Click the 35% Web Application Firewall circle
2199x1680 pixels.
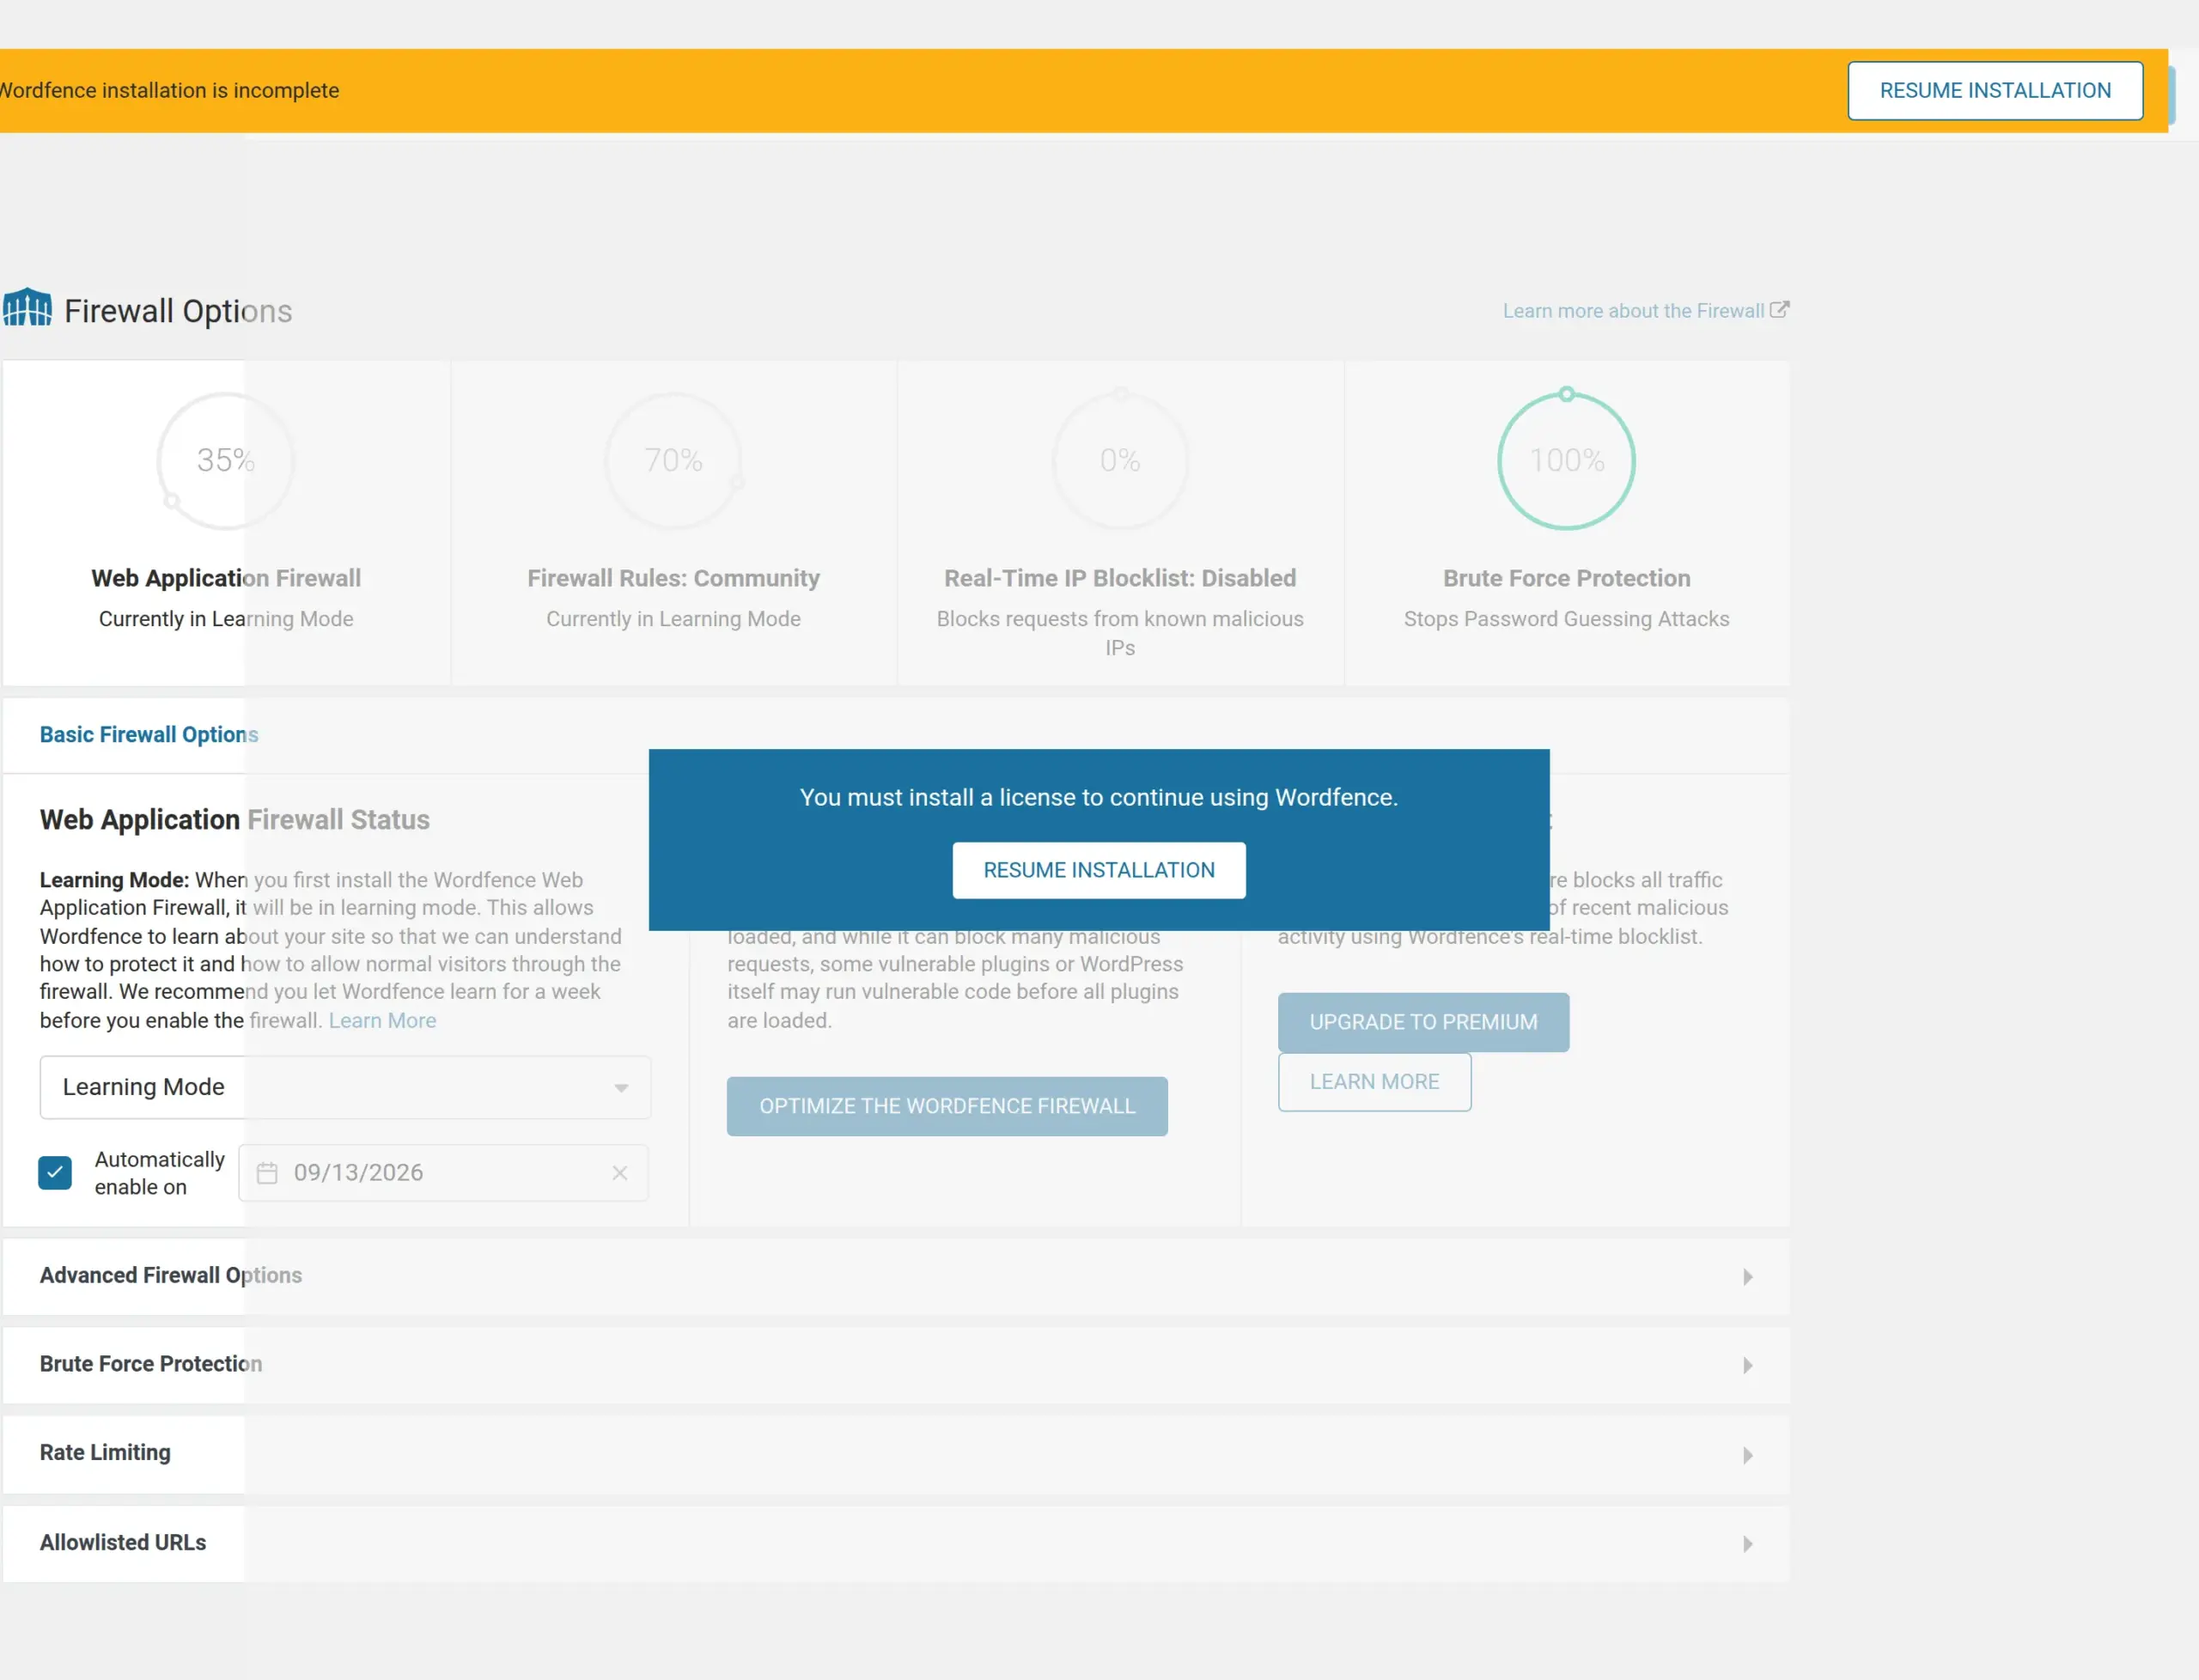tap(226, 461)
